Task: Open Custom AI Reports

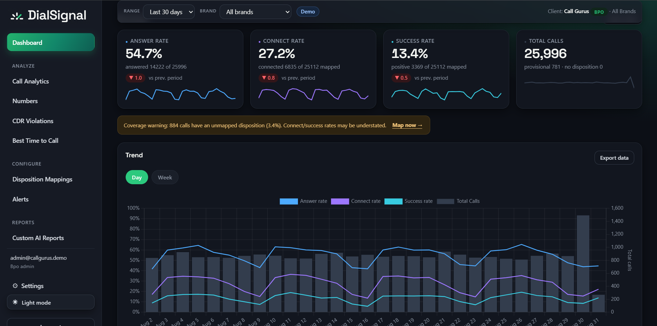Action: [38, 238]
